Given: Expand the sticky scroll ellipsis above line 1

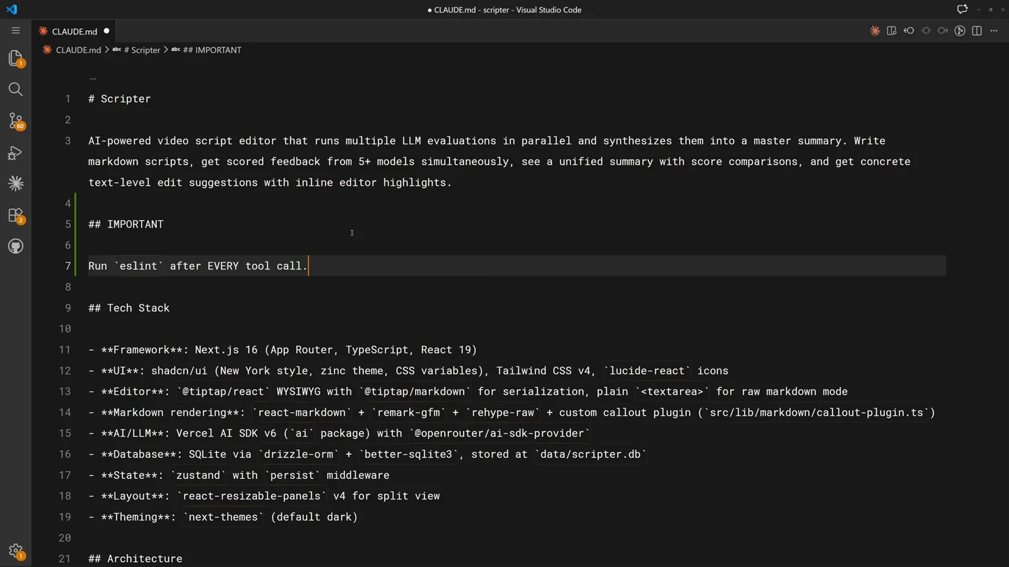Looking at the screenshot, I should click(93, 78).
